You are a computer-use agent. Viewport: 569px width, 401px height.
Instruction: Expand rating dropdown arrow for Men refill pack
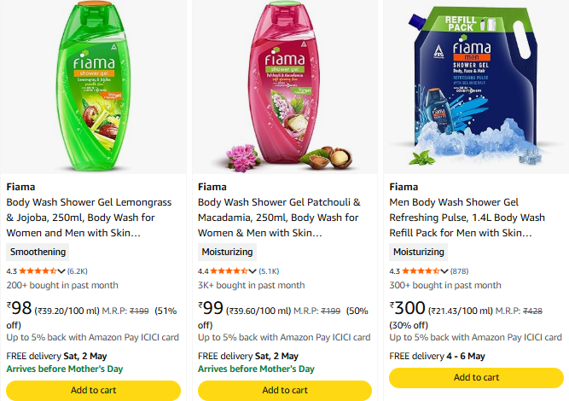point(444,271)
